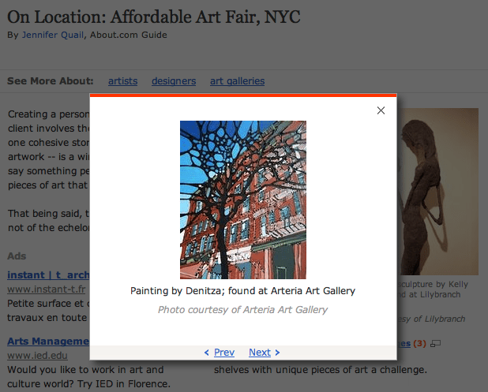Open the Jennifer Quail author link
488x392 pixels.
click(x=53, y=35)
